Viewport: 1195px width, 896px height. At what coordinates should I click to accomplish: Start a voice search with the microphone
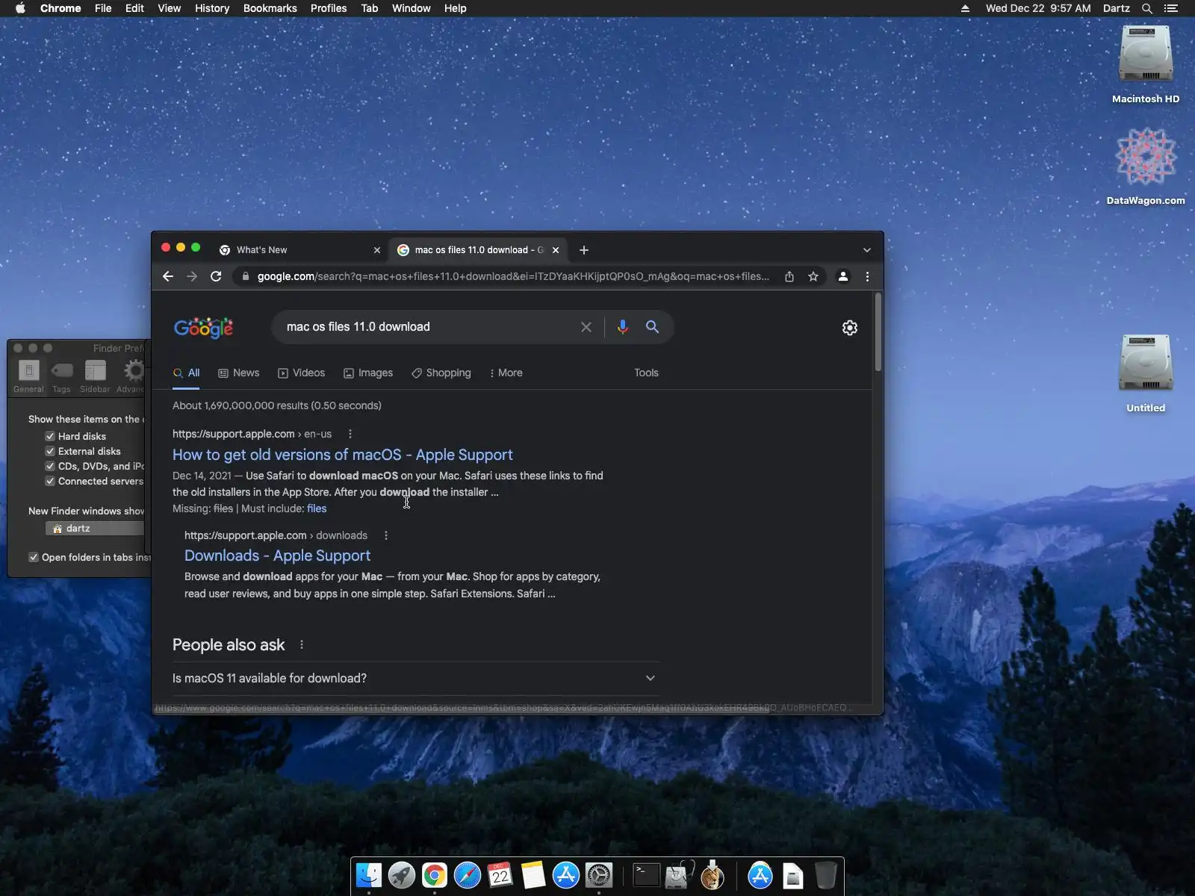point(623,327)
